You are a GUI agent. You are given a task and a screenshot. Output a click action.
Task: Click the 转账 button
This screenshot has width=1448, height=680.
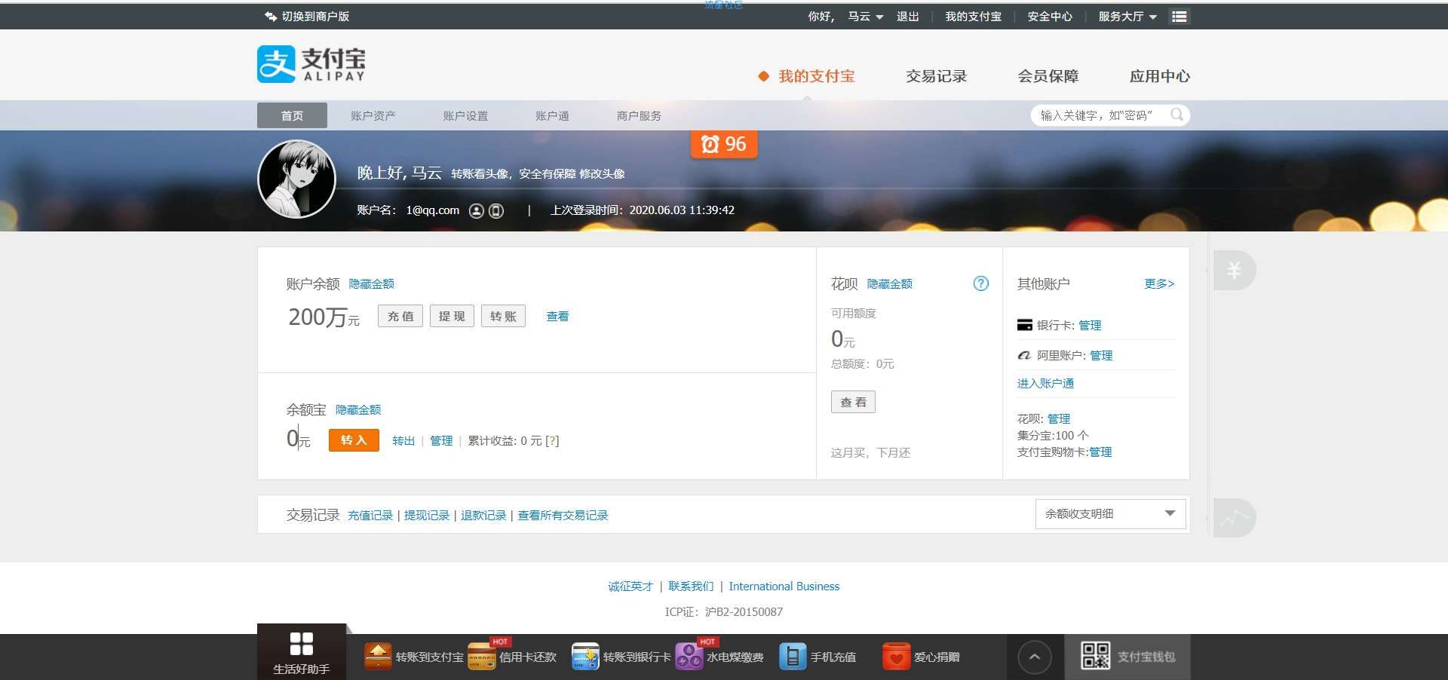click(x=503, y=316)
